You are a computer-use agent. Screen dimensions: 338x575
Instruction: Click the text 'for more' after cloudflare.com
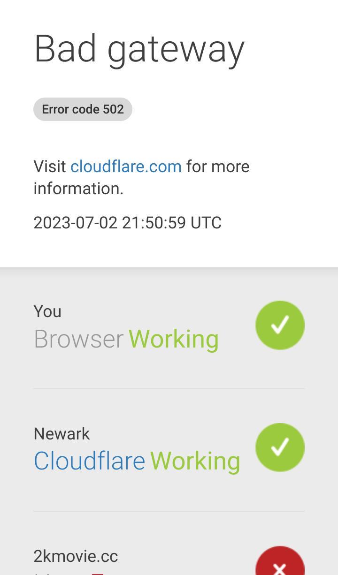tap(218, 166)
